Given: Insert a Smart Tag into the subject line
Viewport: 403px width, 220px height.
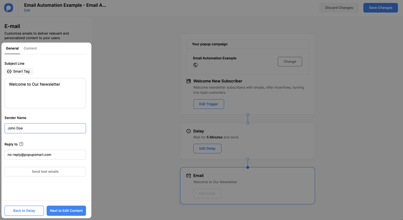Looking at the screenshot, I should tap(19, 71).
